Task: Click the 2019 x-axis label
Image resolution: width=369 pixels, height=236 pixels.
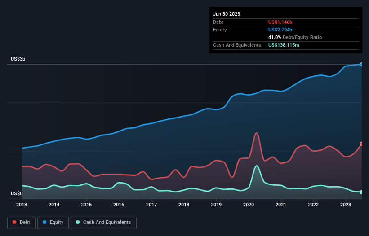Action: point(216,205)
